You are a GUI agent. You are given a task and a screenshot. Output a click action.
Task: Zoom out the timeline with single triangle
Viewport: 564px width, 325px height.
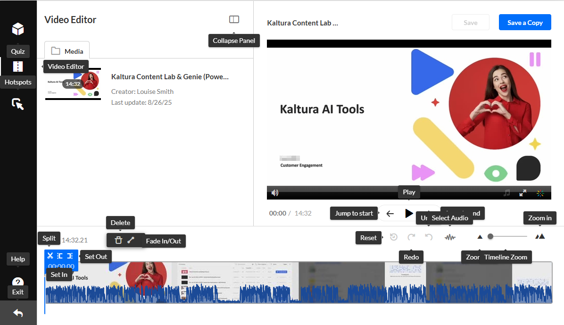[x=480, y=237]
